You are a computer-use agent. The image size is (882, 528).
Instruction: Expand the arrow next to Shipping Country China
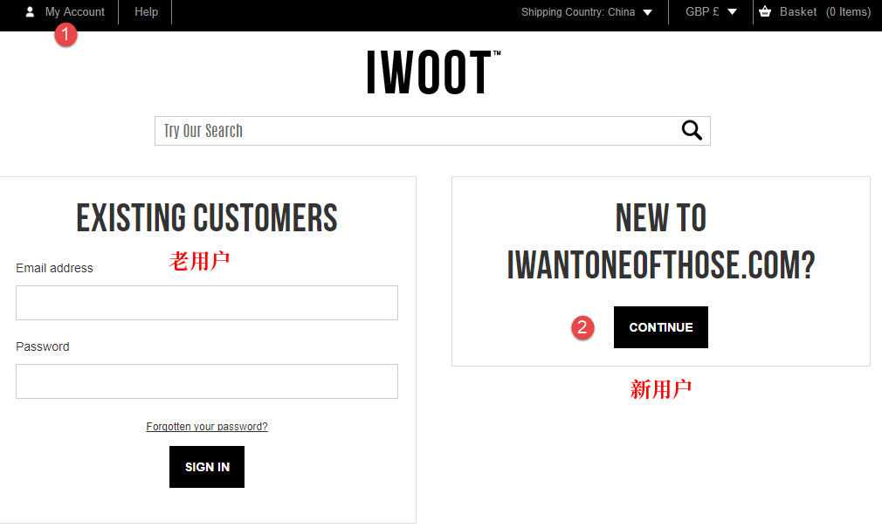tap(647, 12)
